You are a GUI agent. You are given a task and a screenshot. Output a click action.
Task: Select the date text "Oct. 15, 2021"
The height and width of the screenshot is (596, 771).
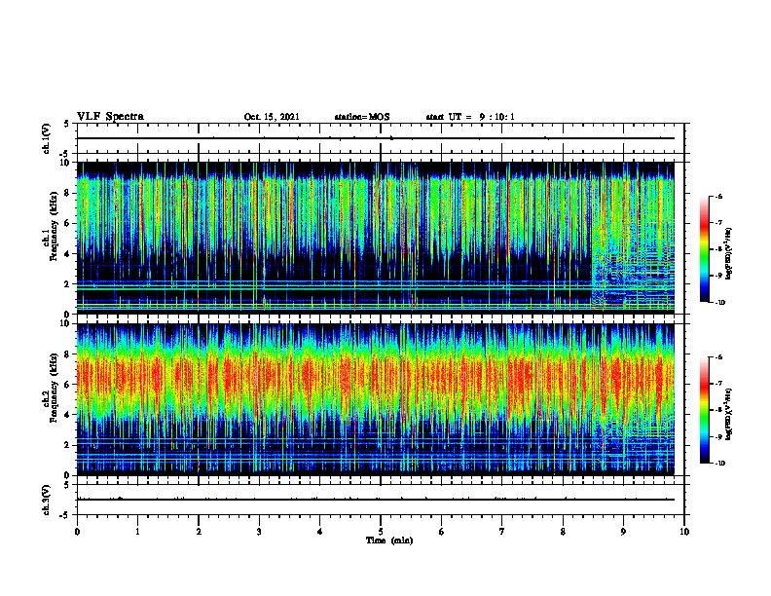(x=272, y=117)
